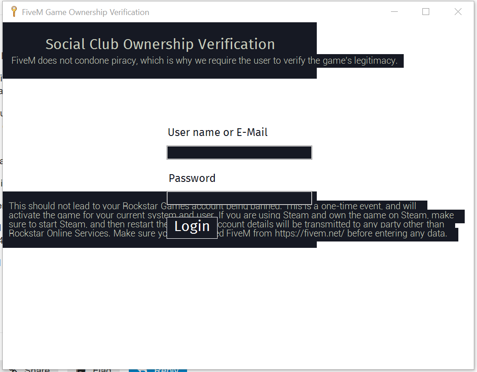This screenshot has height=372, width=477.
Task: Minimize the FiveM verification window
Action: [394, 11]
